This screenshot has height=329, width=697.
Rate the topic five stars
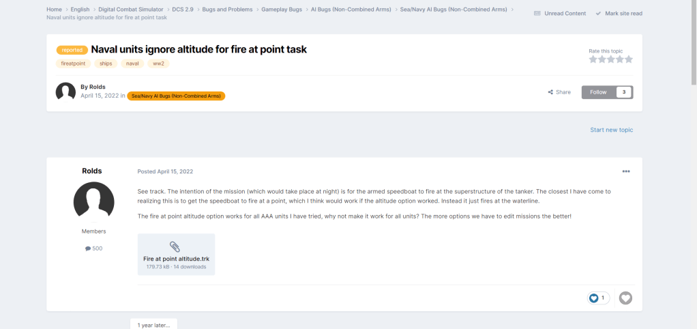629,59
